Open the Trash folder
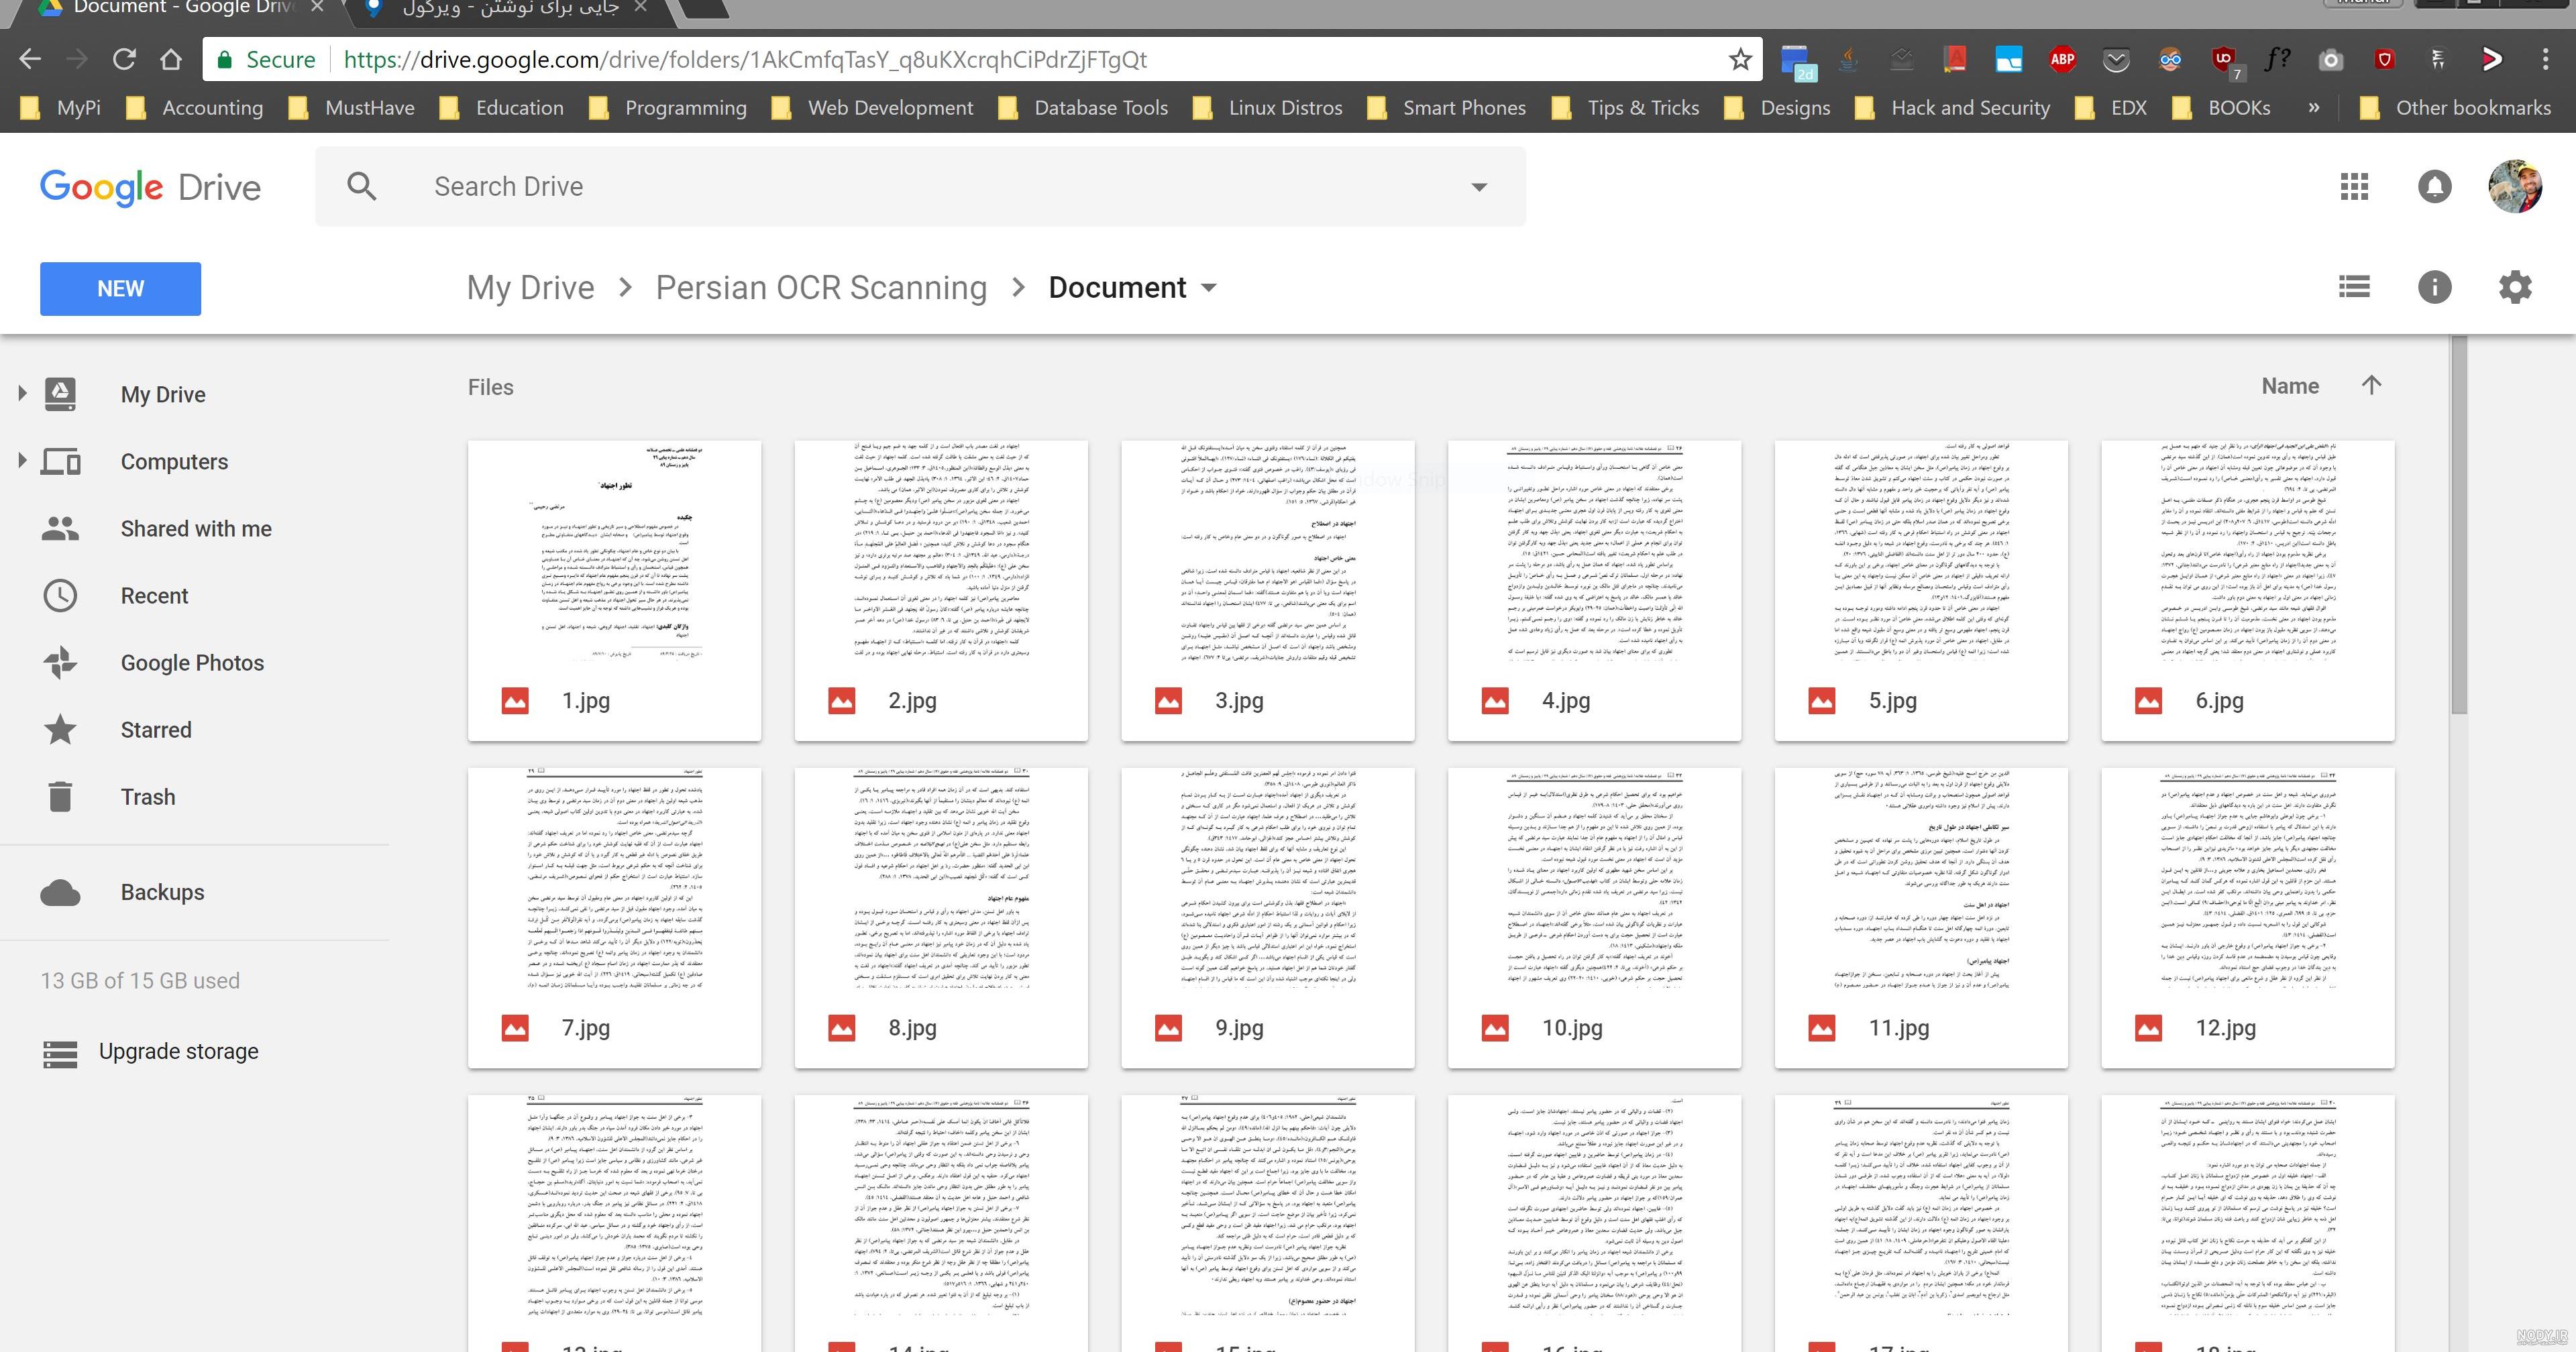2576x1352 pixels. 148,797
